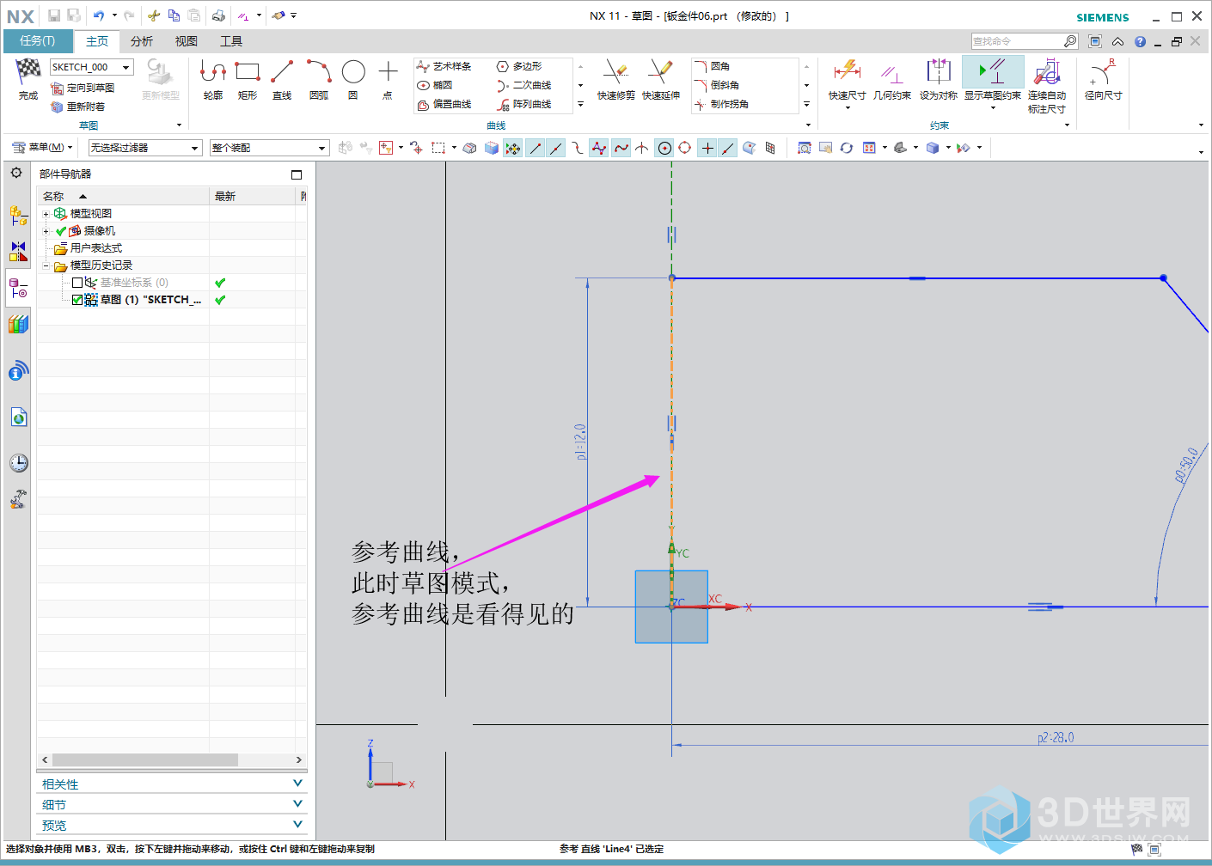
Task: Choose the Conic (二次曲线) tool
Action: click(524, 85)
